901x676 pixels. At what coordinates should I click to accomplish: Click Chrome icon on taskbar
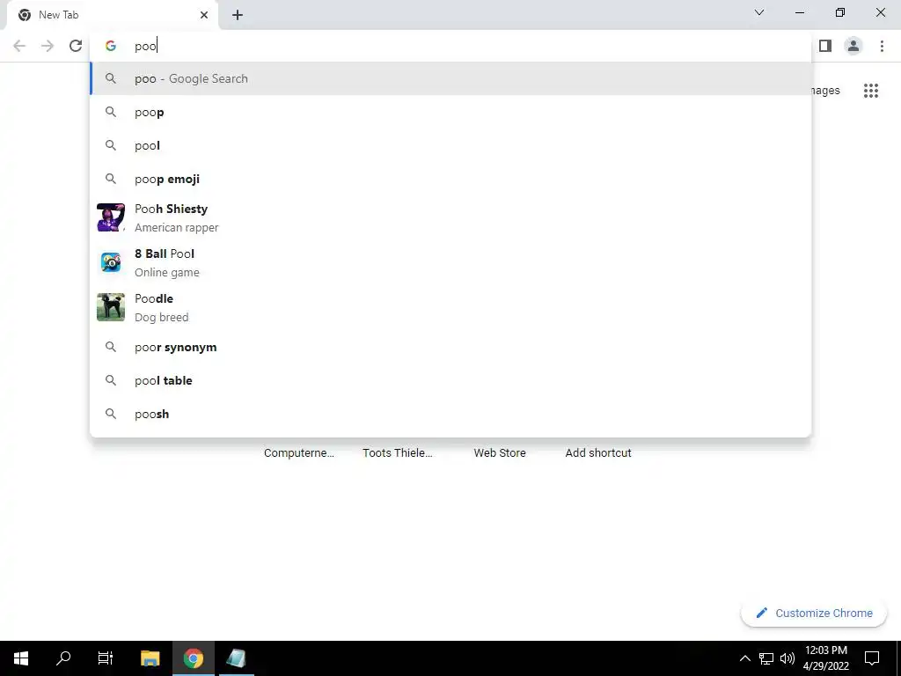(193, 658)
